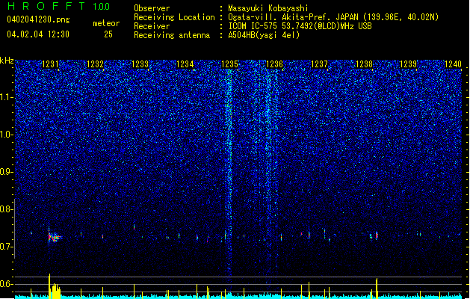This screenshot has width=470, height=299.
Task: Select the A504HB(yagi 4el) antenna text
Action: point(264,35)
